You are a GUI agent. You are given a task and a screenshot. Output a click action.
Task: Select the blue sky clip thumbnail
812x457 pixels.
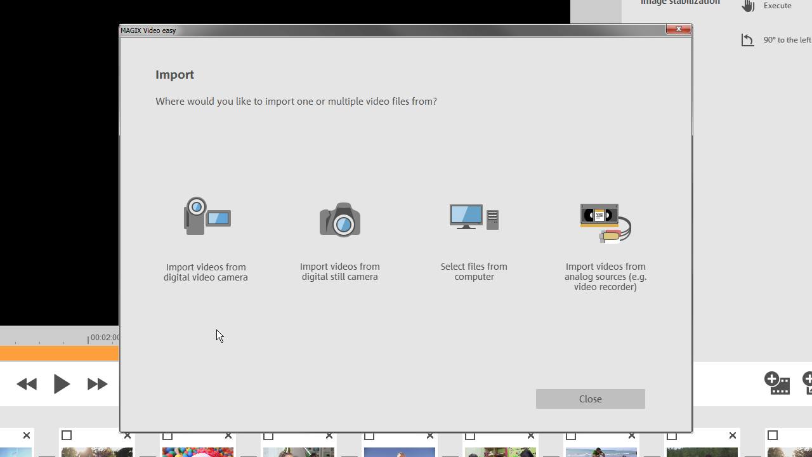point(400,452)
